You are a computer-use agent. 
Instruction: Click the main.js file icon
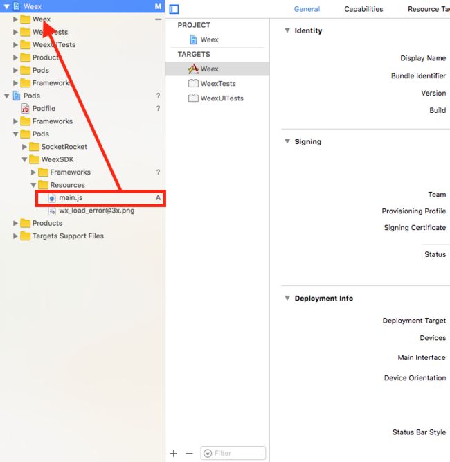pyautogui.click(x=52, y=198)
